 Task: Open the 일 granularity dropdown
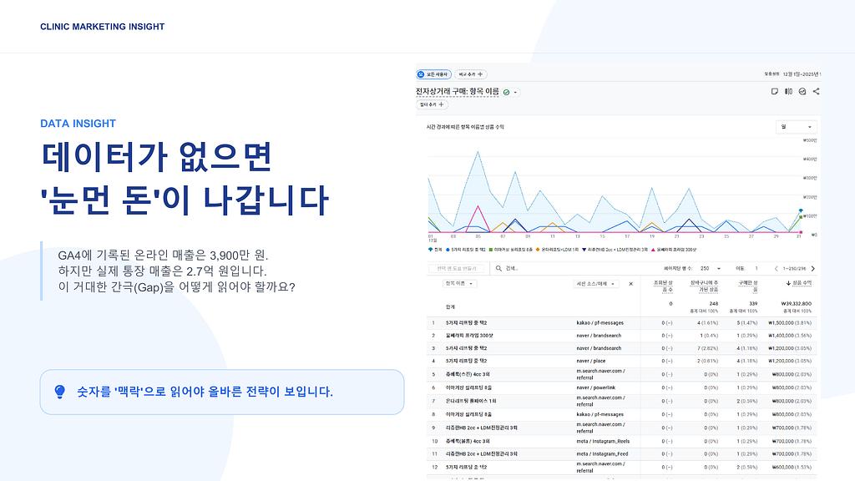(797, 127)
